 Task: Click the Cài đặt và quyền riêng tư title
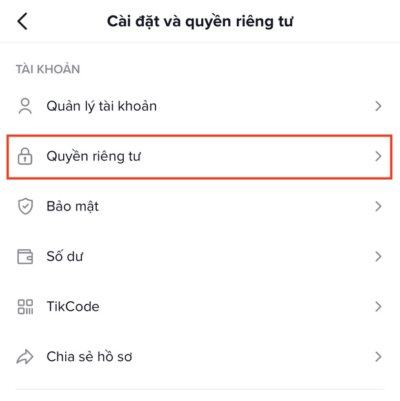coord(200,22)
